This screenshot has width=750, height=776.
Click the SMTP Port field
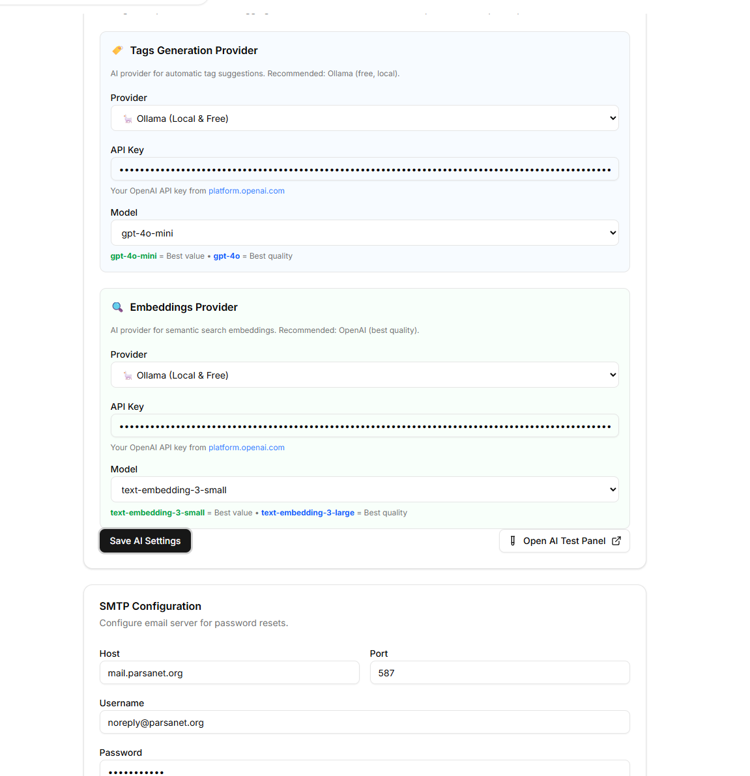[499, 673]
